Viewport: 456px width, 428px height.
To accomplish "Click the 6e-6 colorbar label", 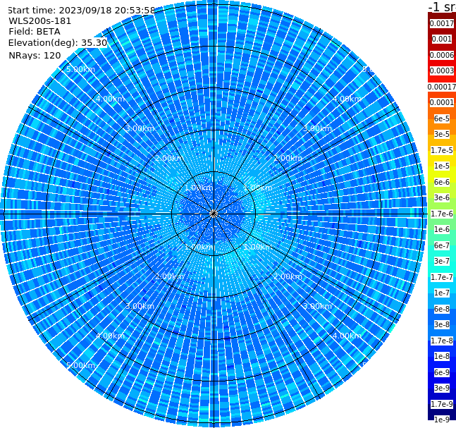I will [442, 182].
